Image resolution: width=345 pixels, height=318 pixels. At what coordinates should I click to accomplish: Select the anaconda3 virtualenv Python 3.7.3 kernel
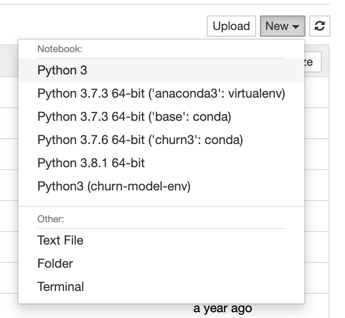coord(161,93)
